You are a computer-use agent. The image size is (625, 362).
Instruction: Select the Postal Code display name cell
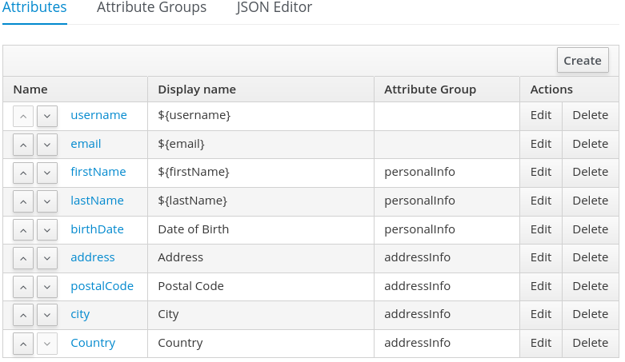261,287
